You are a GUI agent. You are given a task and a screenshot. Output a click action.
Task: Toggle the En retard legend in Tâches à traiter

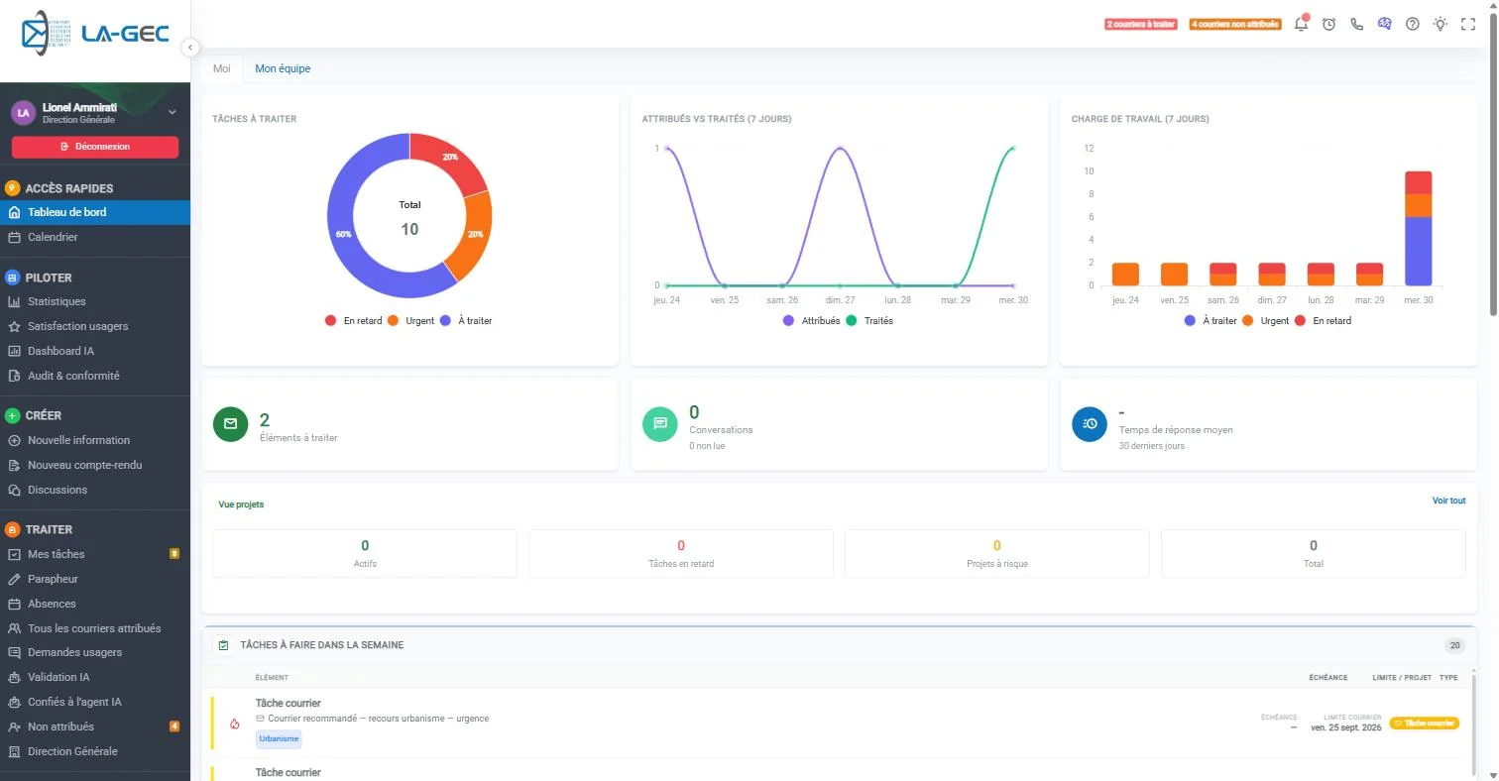pyautogui.click(x=353, y=321)
